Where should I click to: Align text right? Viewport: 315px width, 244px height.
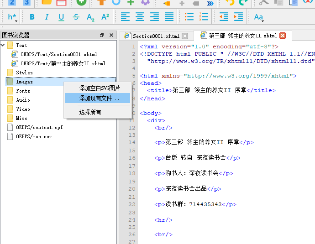tap(154, 17)
